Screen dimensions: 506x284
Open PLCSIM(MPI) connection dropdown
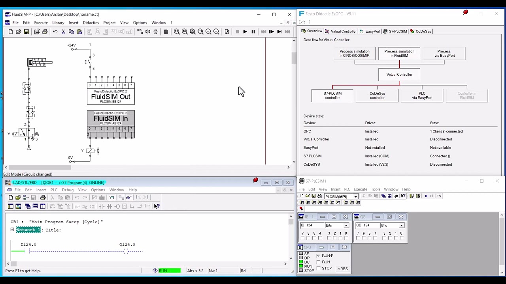pos(355,196)
